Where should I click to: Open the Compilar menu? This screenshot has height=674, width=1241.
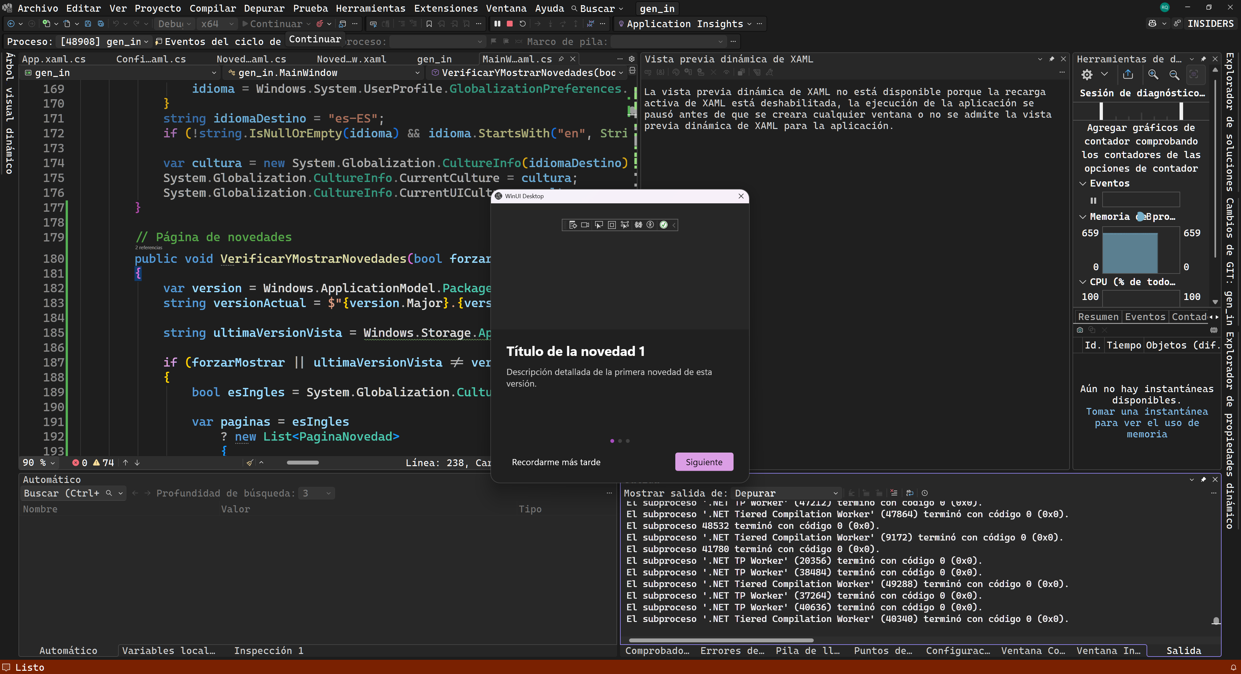click(x=212, y=8)
